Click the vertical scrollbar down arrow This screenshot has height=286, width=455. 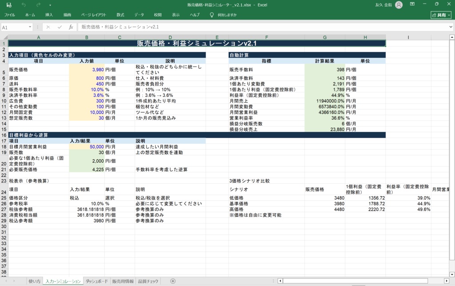pos(452,274)
